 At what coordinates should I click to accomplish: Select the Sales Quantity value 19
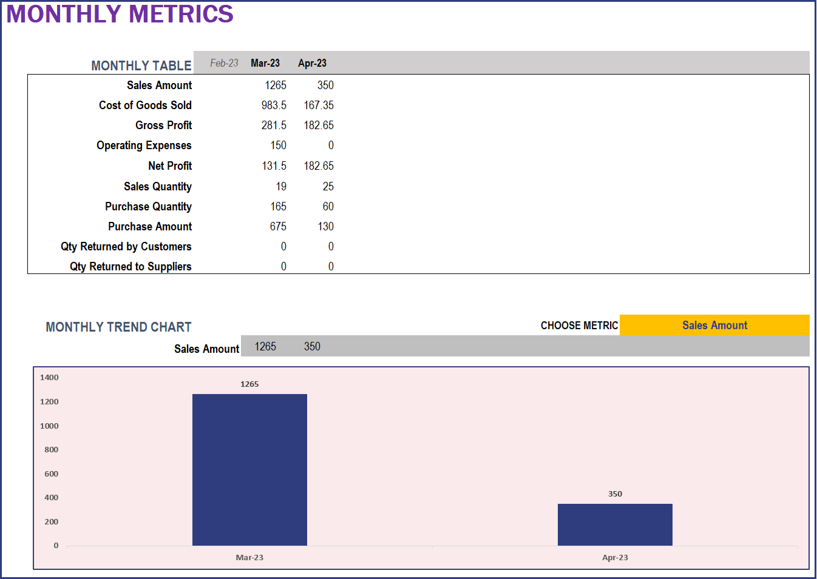point(283,186)
